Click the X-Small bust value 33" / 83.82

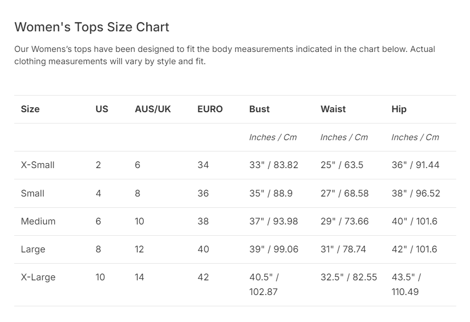[x=274, y=165]
